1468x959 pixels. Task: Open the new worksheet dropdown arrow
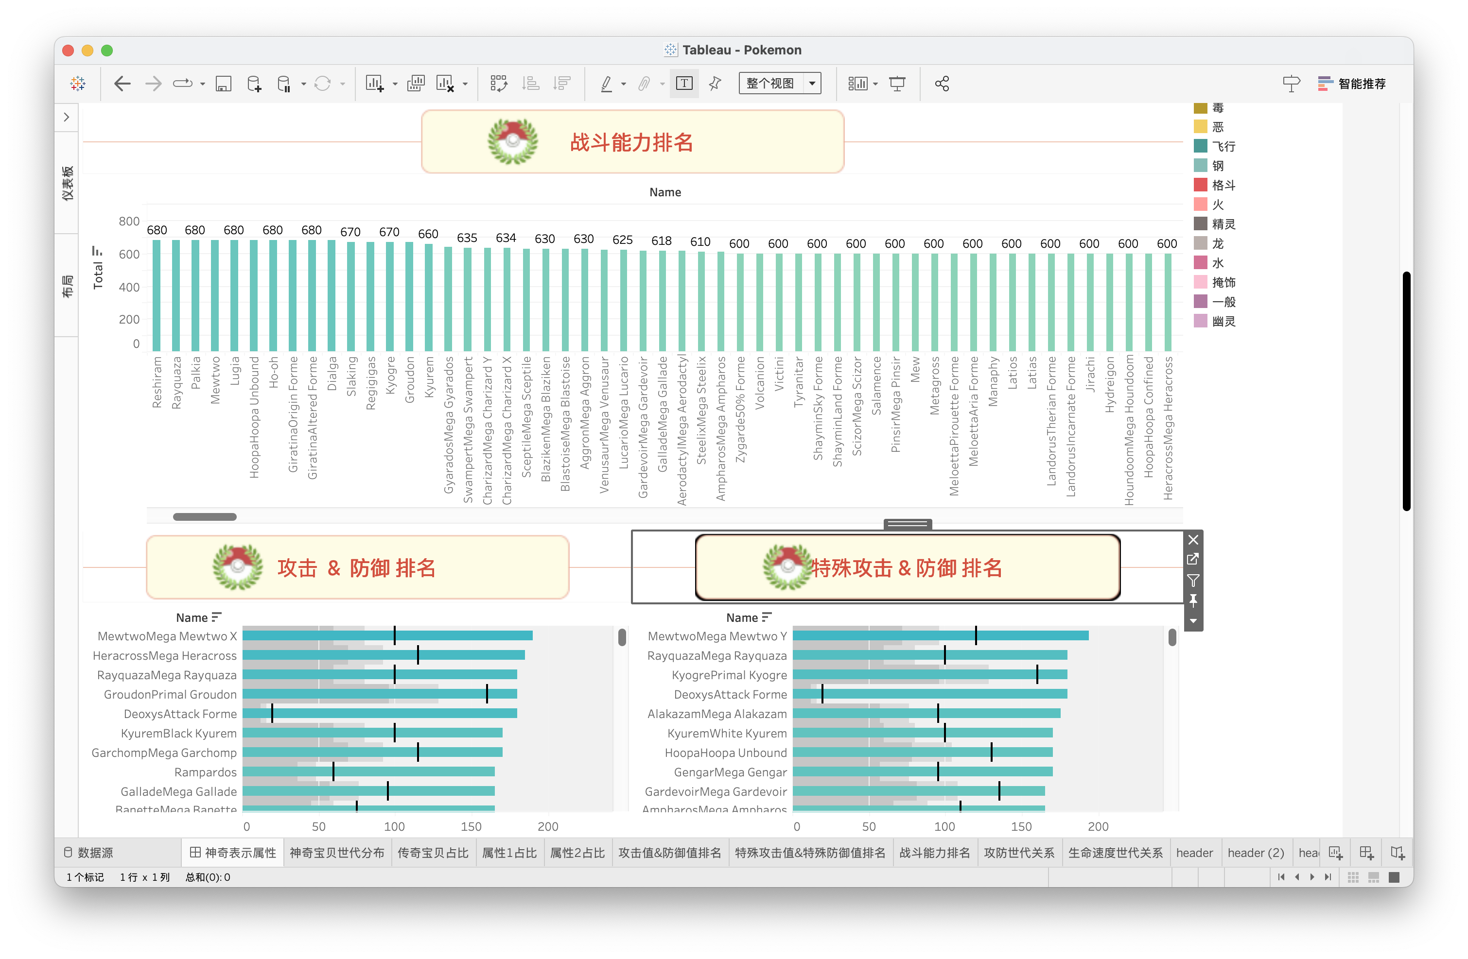pos(395,84)
